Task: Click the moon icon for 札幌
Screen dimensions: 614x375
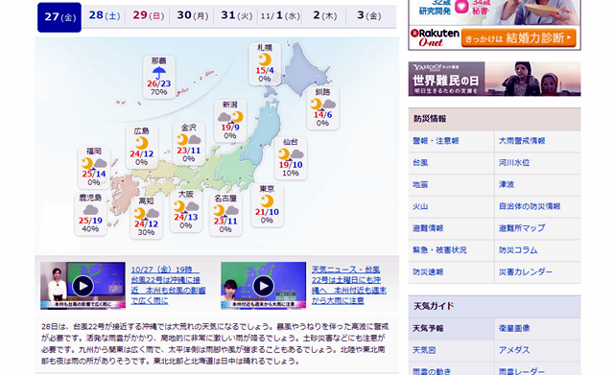Action: (265, 59)
